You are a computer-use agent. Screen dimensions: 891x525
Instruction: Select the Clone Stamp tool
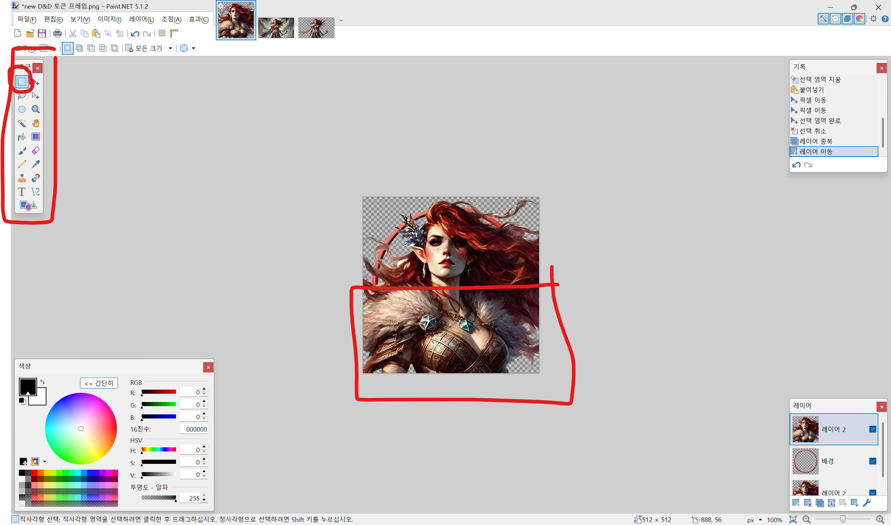point(22,178)
